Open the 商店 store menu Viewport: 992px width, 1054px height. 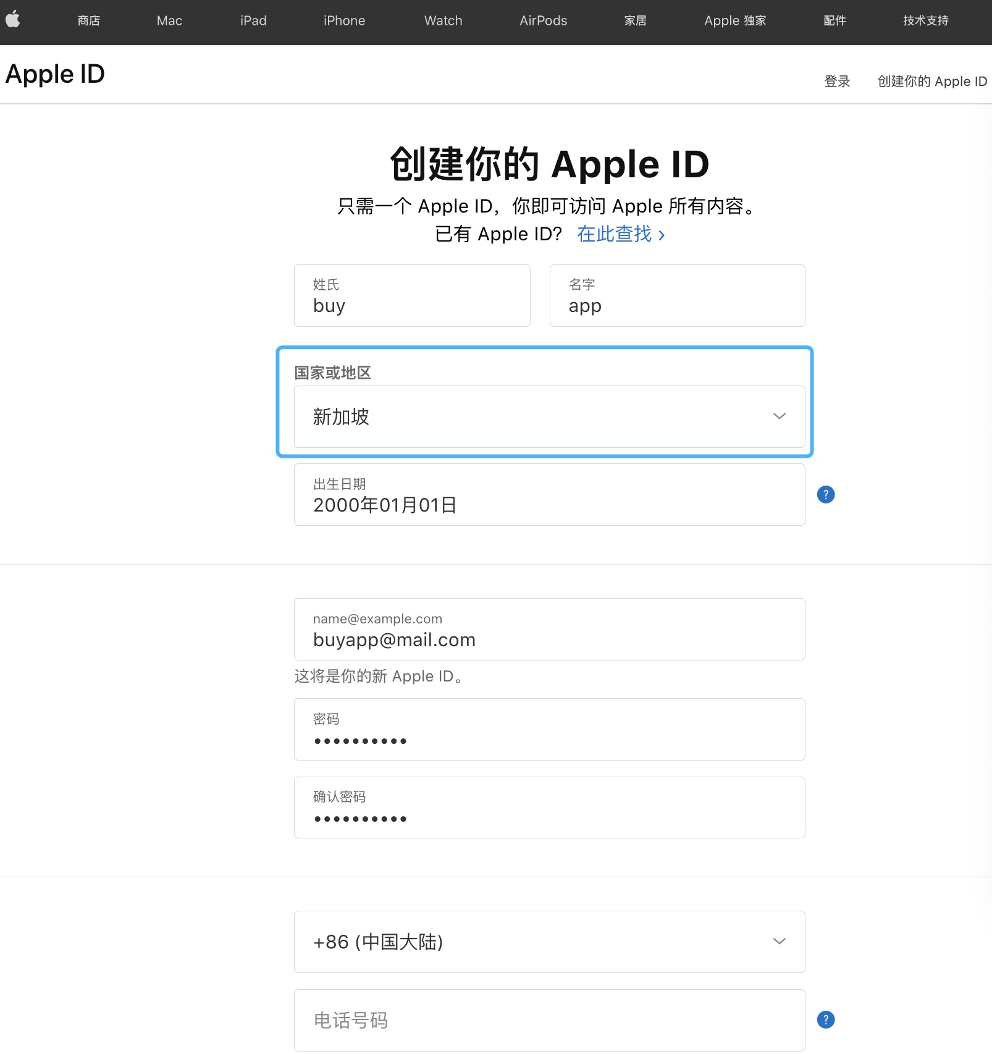89,20
